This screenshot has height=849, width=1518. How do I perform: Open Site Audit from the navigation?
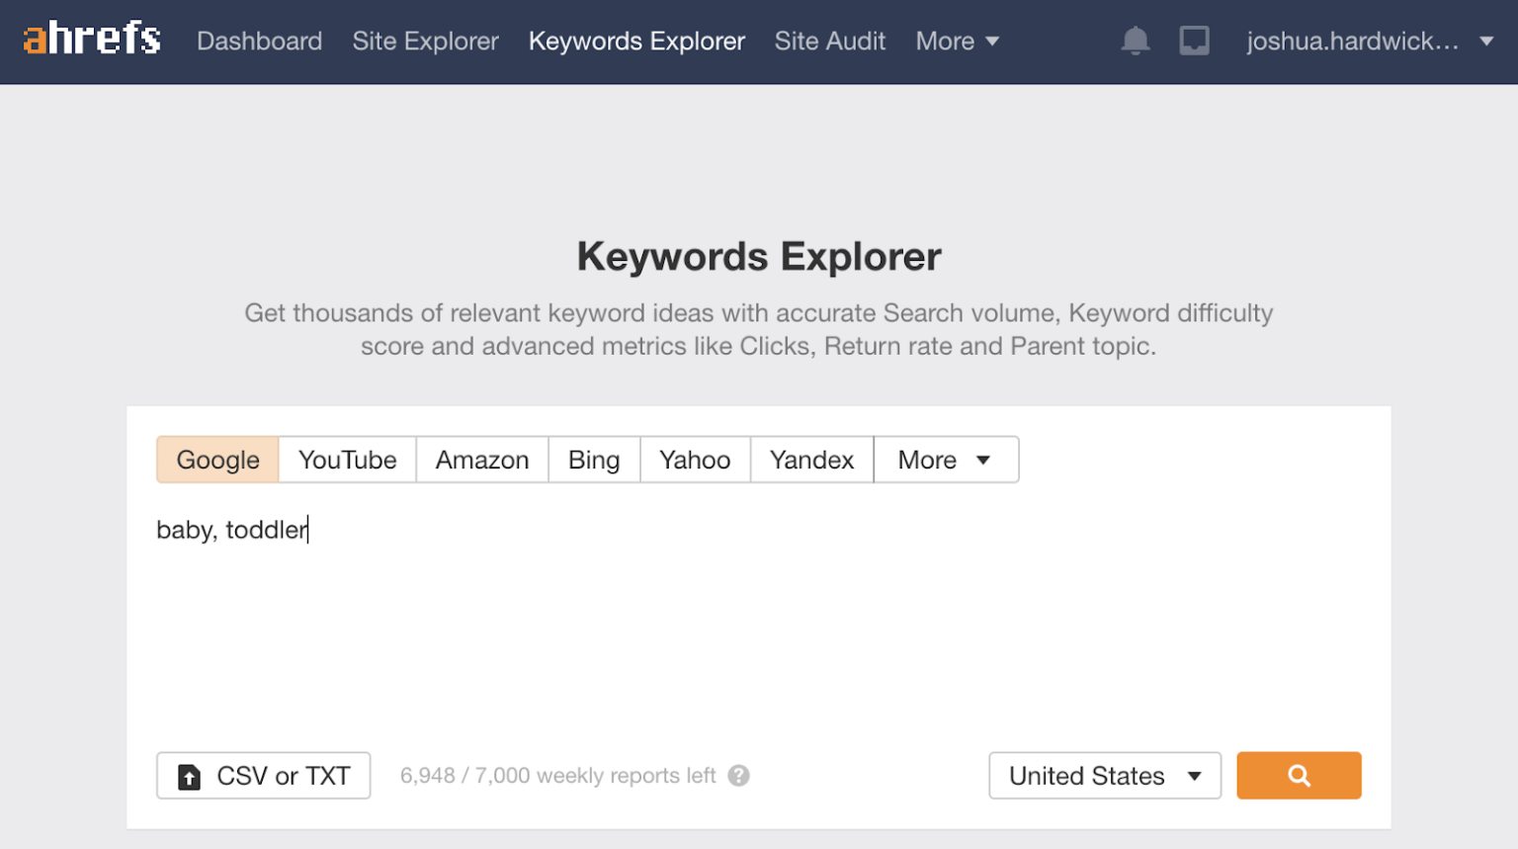pos(829,41)
